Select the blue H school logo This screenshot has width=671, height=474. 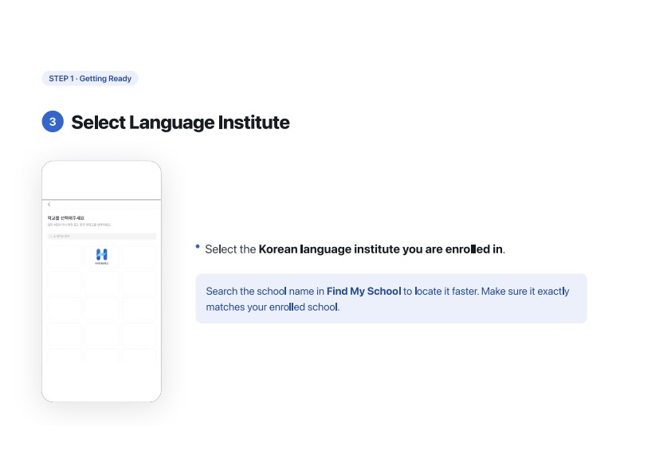(x=101, y=255)
